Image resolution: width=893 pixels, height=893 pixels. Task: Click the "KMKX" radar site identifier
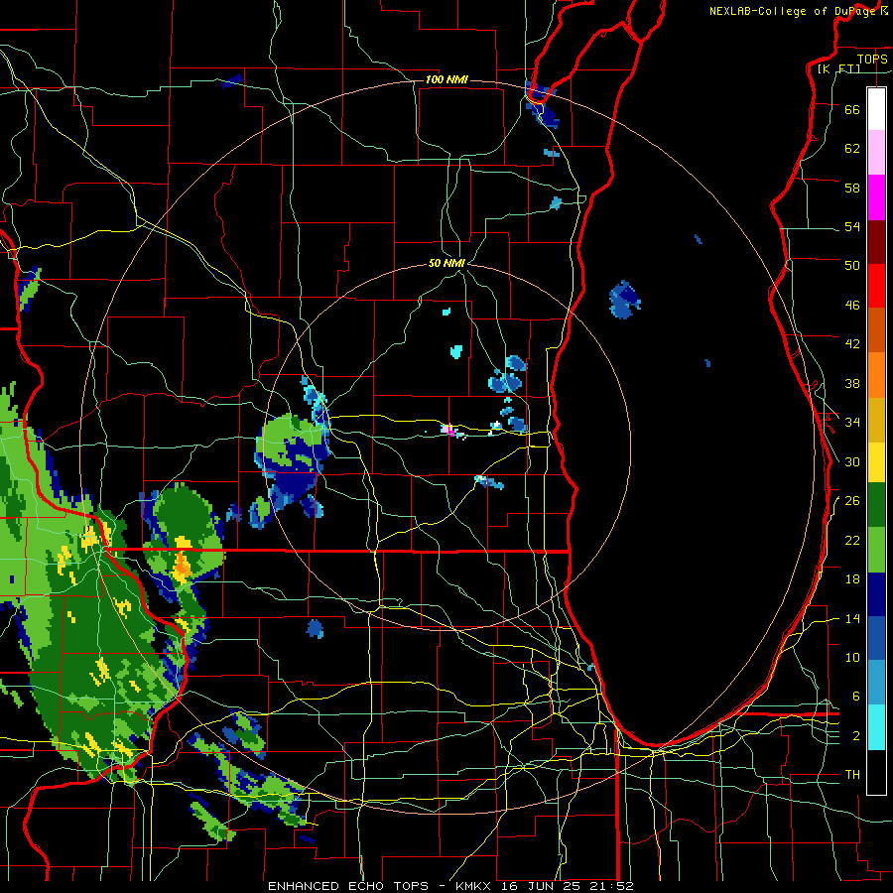(x=472, y=886)
